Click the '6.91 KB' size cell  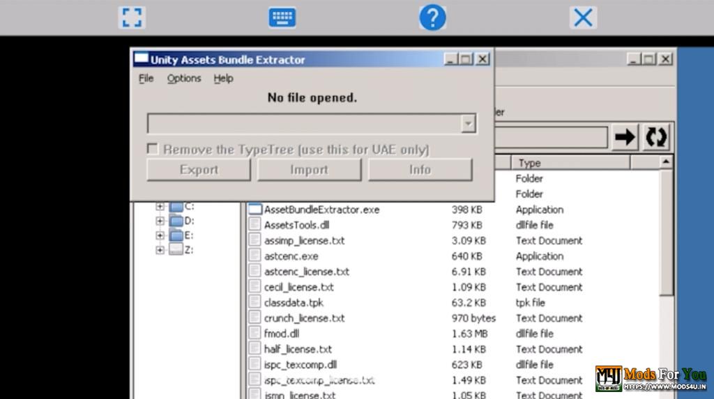pyautogui.click(x=469, y=272)
